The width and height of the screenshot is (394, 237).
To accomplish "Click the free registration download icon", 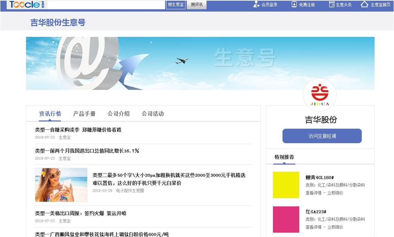I will (294, 4).
